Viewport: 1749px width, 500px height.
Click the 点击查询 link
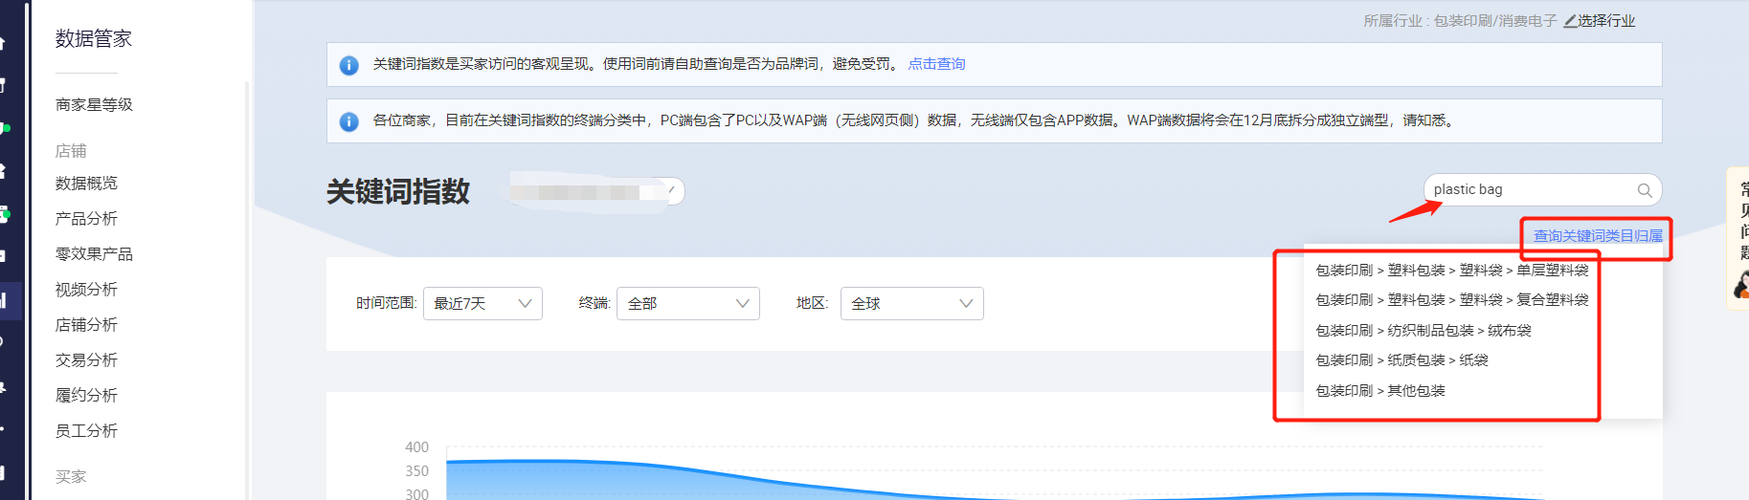[936, 64]
